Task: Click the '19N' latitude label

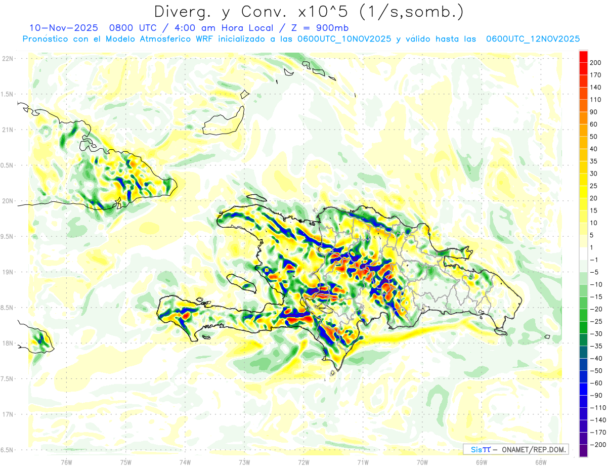Action: point(8,272)
